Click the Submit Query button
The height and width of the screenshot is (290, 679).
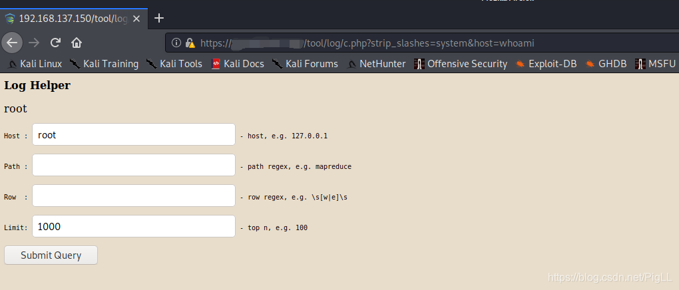[x=51, y=255]
